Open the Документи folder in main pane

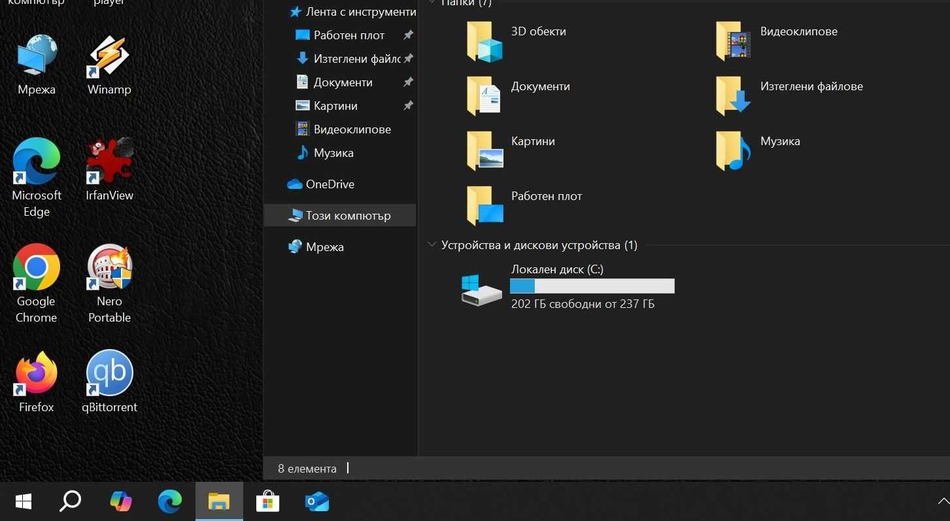tap(518, 95)
